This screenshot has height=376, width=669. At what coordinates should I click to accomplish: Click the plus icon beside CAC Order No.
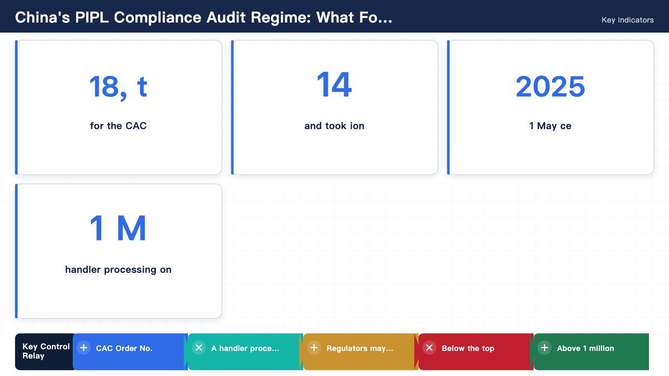[x=84, y=348]
